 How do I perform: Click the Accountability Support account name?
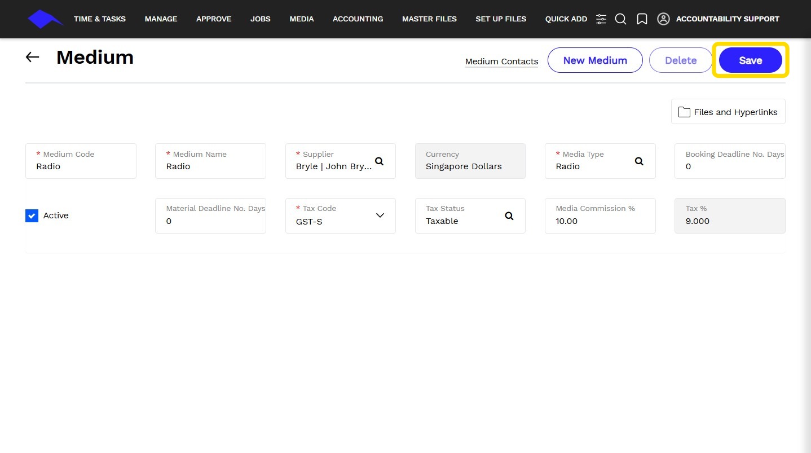click(728, 19)
